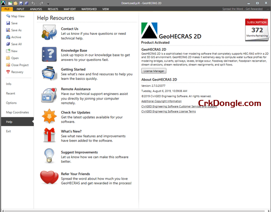Click the left scroll arrow at the bottom
The height and width of the screenshot is (212, 271).
pos(3,211)
